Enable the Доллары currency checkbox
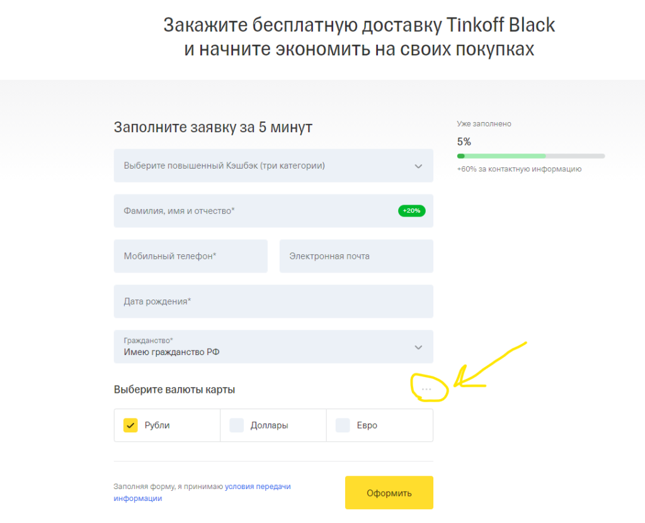Viewport: 645px width, 523px height. pos(237,425)
